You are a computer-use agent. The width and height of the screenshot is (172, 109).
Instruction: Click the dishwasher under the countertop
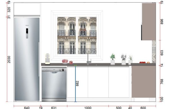pyautogui.click(x=54, y=84)
